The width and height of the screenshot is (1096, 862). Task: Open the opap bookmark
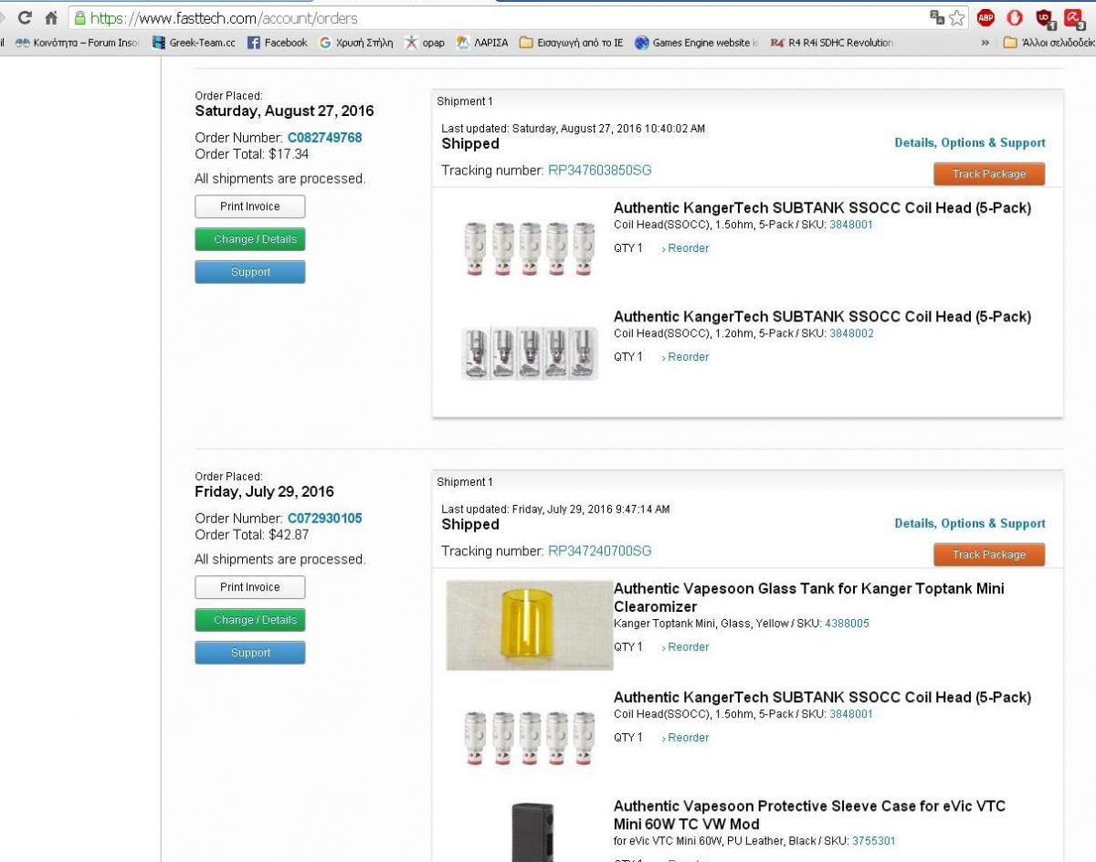click(x=425, y=42)
